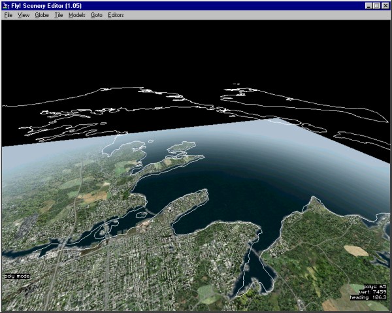
Task: Click the 'polys: 65' readout
Action: point(374,286)
